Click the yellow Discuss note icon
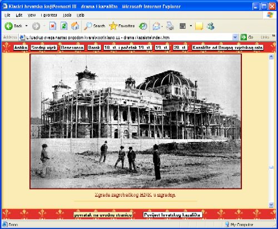The width and height of the screenshot is (278, 229). 199,26
